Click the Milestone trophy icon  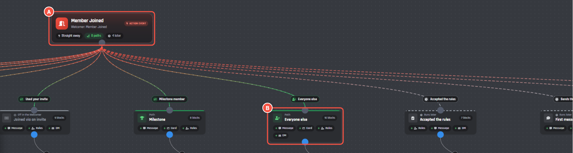pos(143,118)
